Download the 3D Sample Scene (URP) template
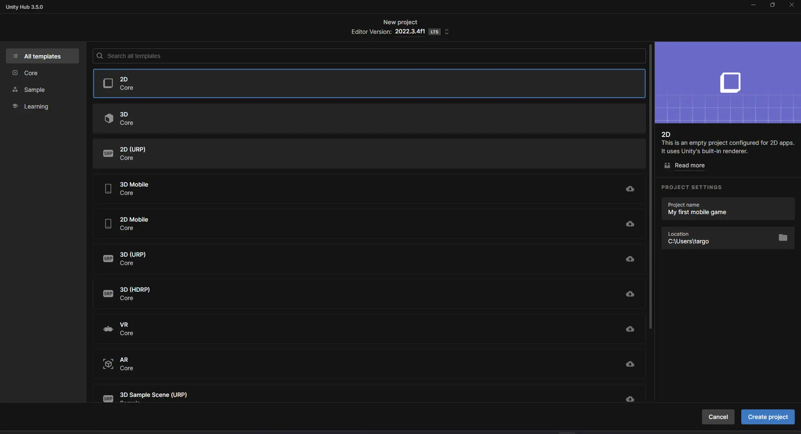This screenshot has height=434, width=801. tap(630, 399)
